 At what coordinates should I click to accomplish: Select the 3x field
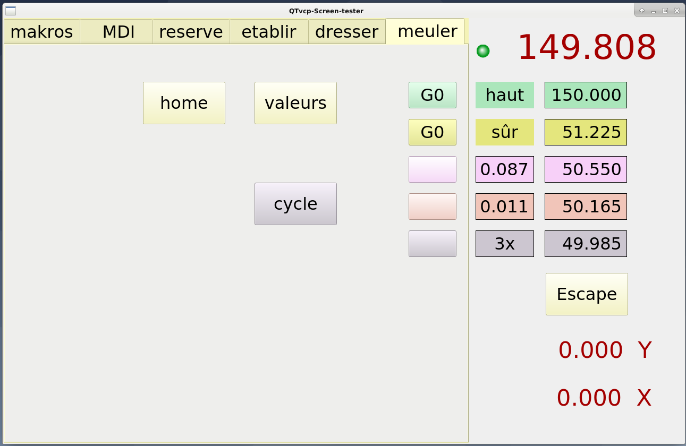click(505, 244)
